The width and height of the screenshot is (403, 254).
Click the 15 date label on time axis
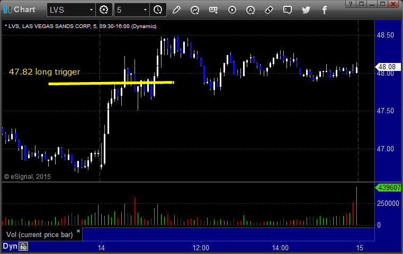pos(360,248)
